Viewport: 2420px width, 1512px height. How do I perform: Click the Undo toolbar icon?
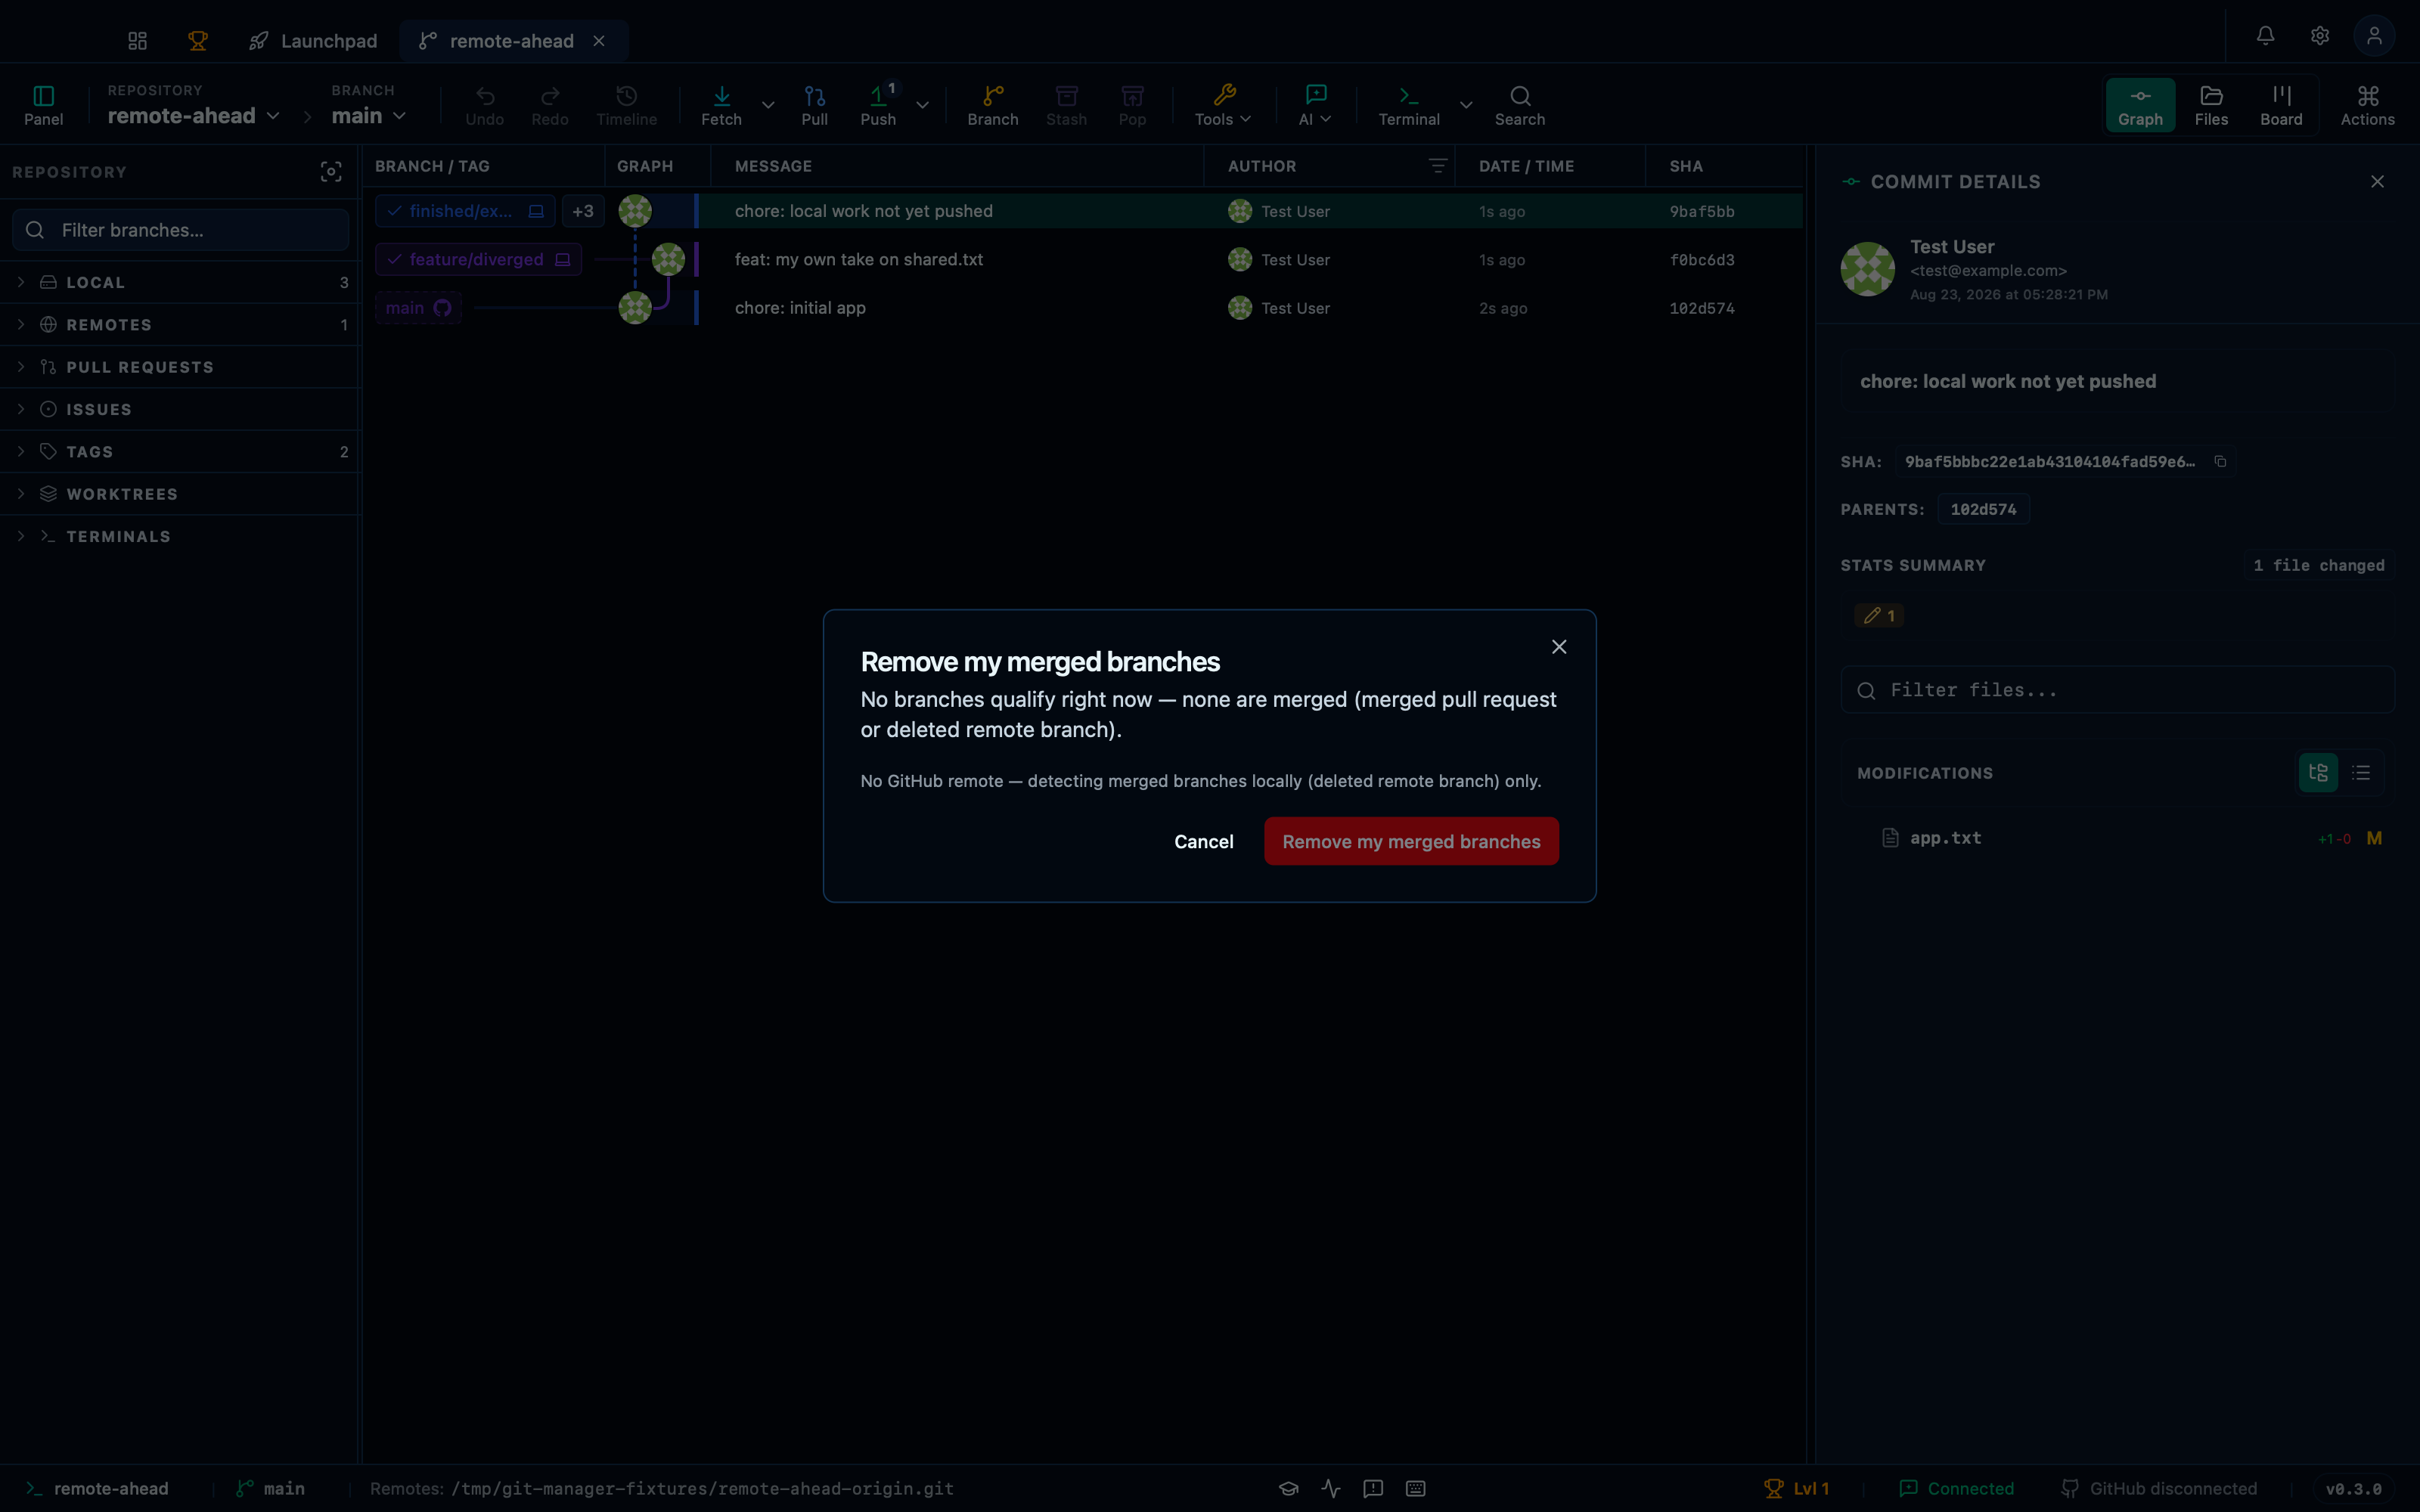pyautogui.click(x=485, y=105)
